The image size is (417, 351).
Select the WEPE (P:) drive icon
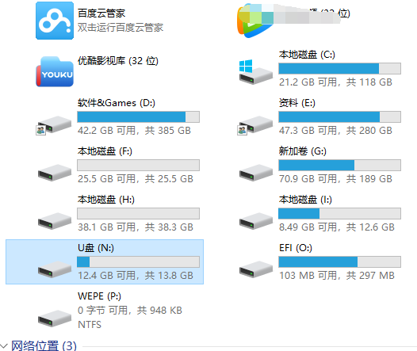pos(55,318)
